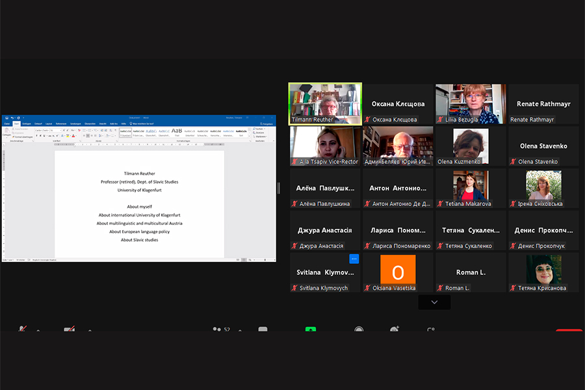Open Markieren dropdown in Word ribbon
The height and width of the screenshot is (390, 585).
[x=260, y=136]
